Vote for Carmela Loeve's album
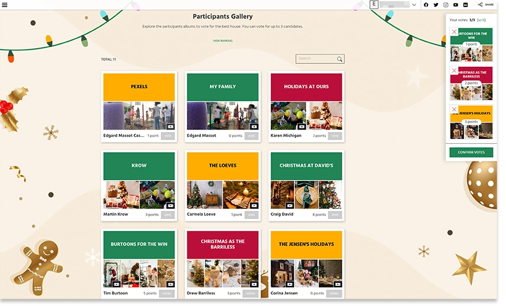This screenshot has width=506, height=306. point(251,215)
